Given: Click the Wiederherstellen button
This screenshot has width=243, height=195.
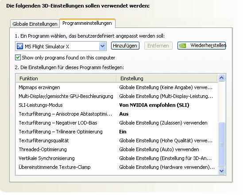Looking at the screenshot, I should (201, 46).
